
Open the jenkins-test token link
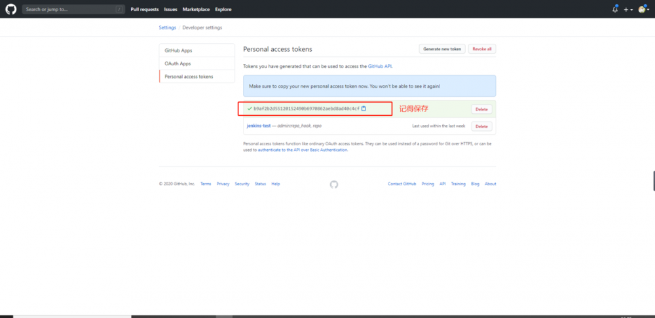point(258,126)
